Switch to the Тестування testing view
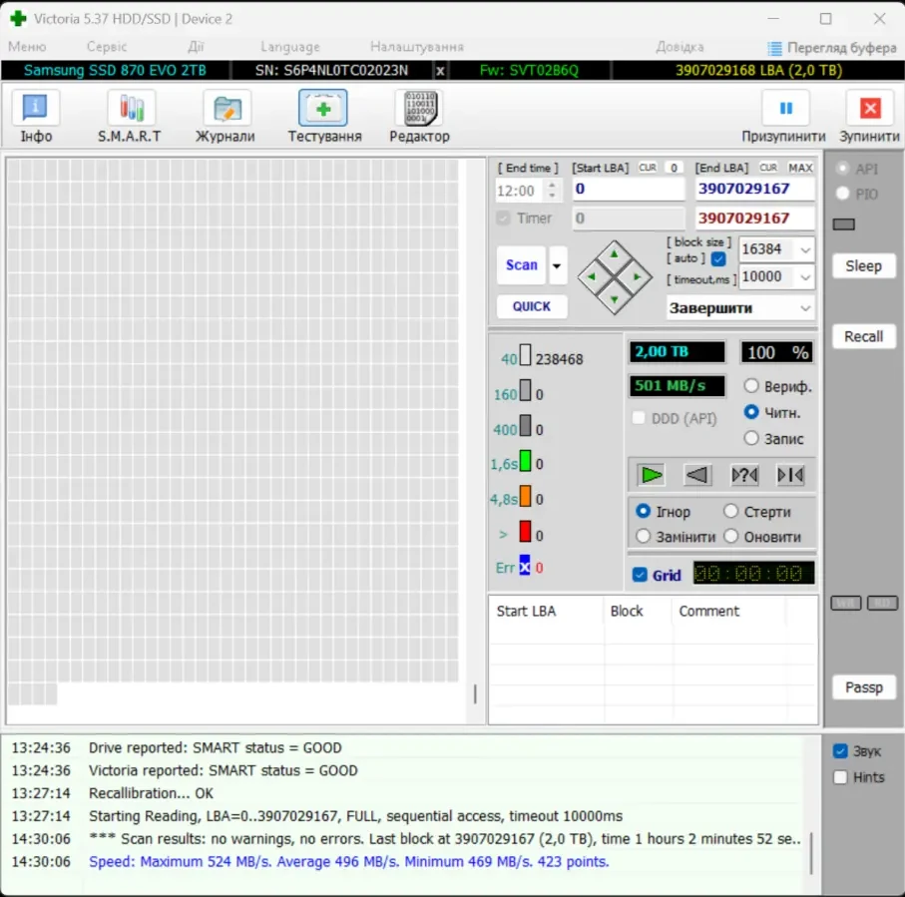905x897 pixels. (324, 116)
